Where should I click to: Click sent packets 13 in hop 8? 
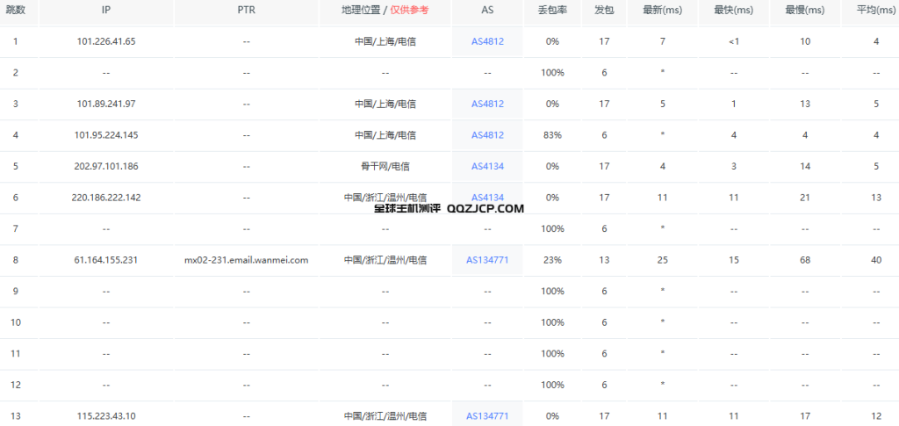604,260
